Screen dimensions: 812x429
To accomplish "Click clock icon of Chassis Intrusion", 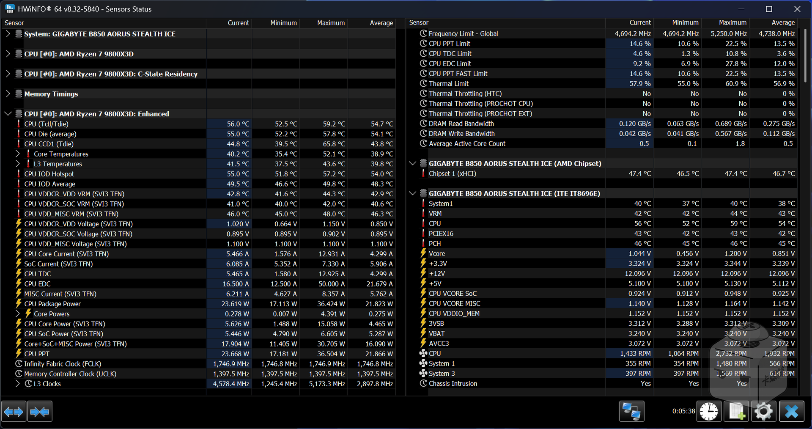I will pyautogui.click(x=423, y=383).
